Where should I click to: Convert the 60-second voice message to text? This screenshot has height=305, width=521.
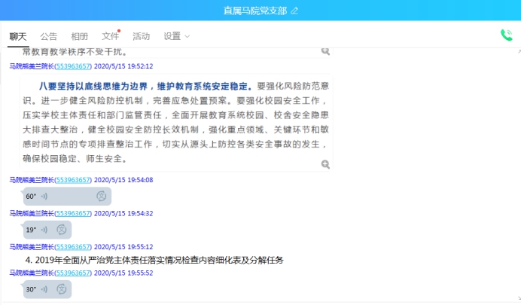[101, 197]
